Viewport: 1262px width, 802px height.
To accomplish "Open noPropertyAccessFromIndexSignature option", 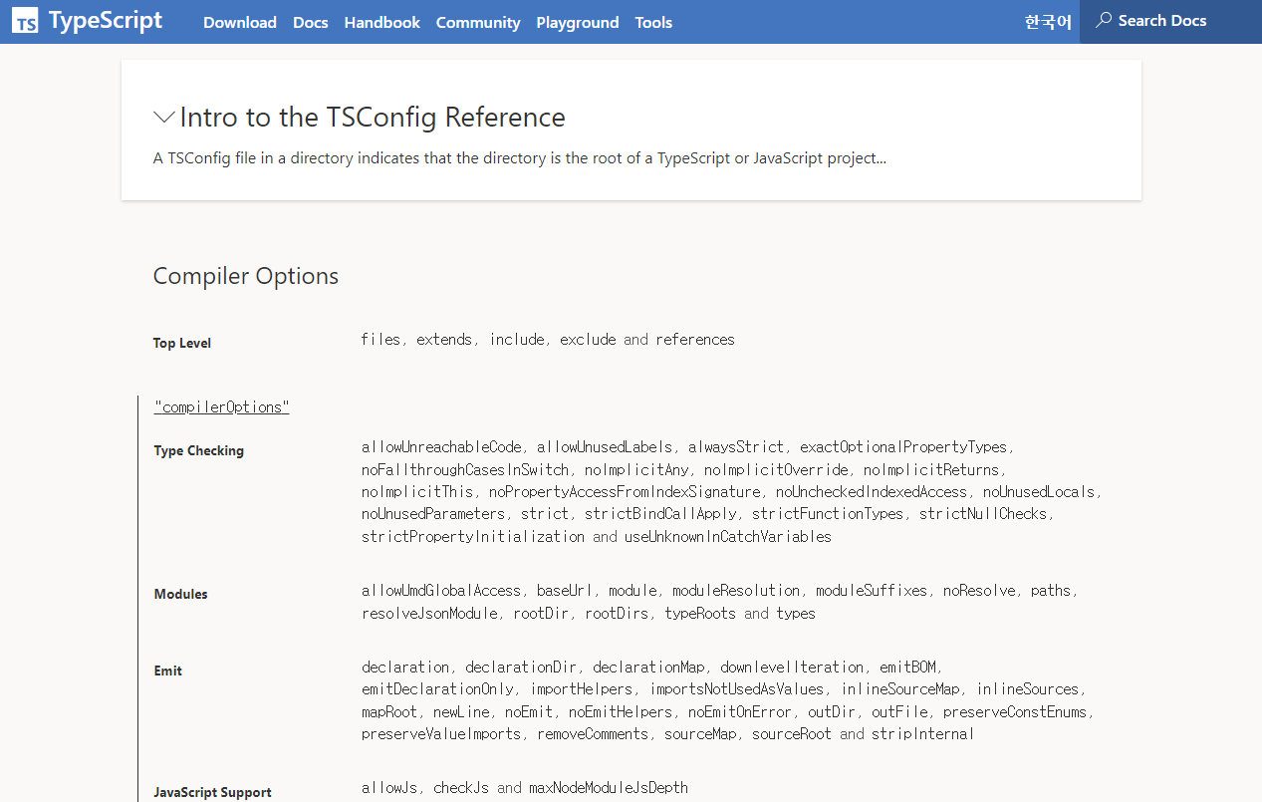I will pyautogui.click(x=625, y=492).
